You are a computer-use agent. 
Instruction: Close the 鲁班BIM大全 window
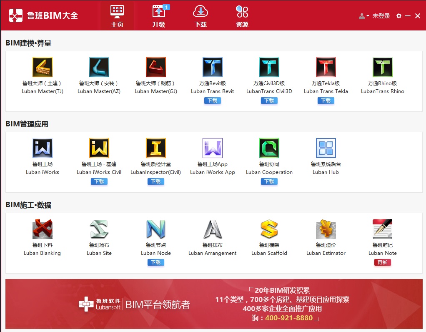point(418,16)
